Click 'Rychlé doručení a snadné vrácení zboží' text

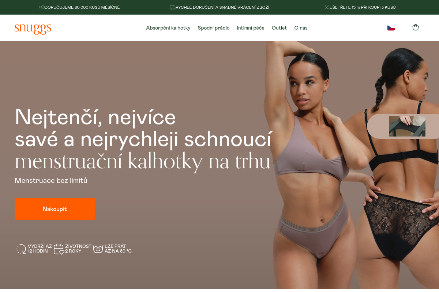point(222,7)
